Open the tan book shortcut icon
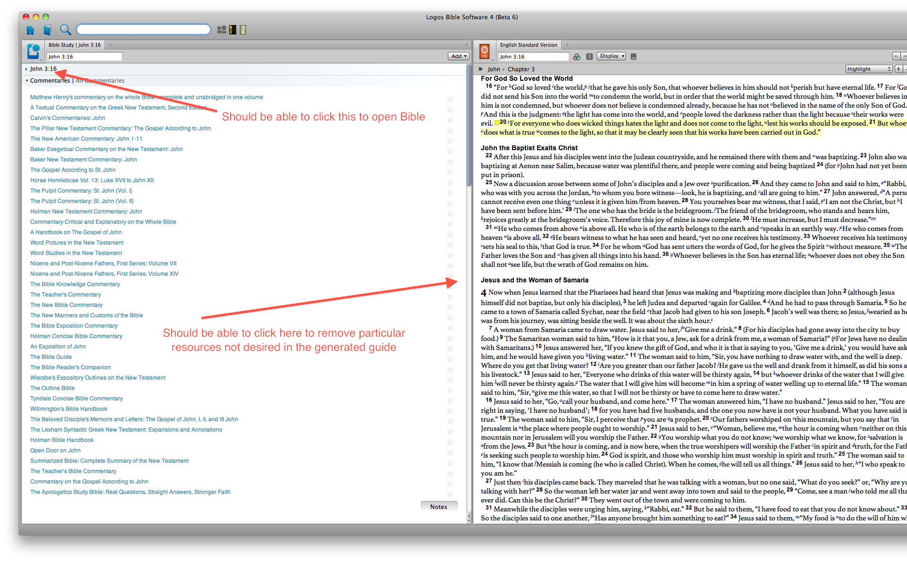This screenshot has width=907, height=561. (243, 30)
